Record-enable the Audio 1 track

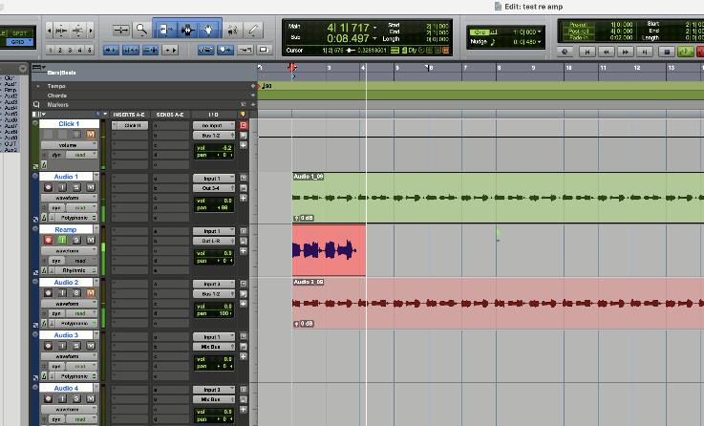48,187
